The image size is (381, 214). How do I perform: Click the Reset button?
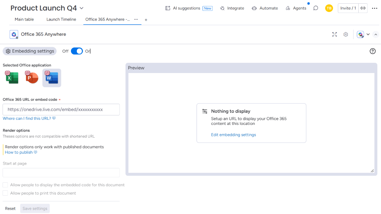tap(10, 209)
